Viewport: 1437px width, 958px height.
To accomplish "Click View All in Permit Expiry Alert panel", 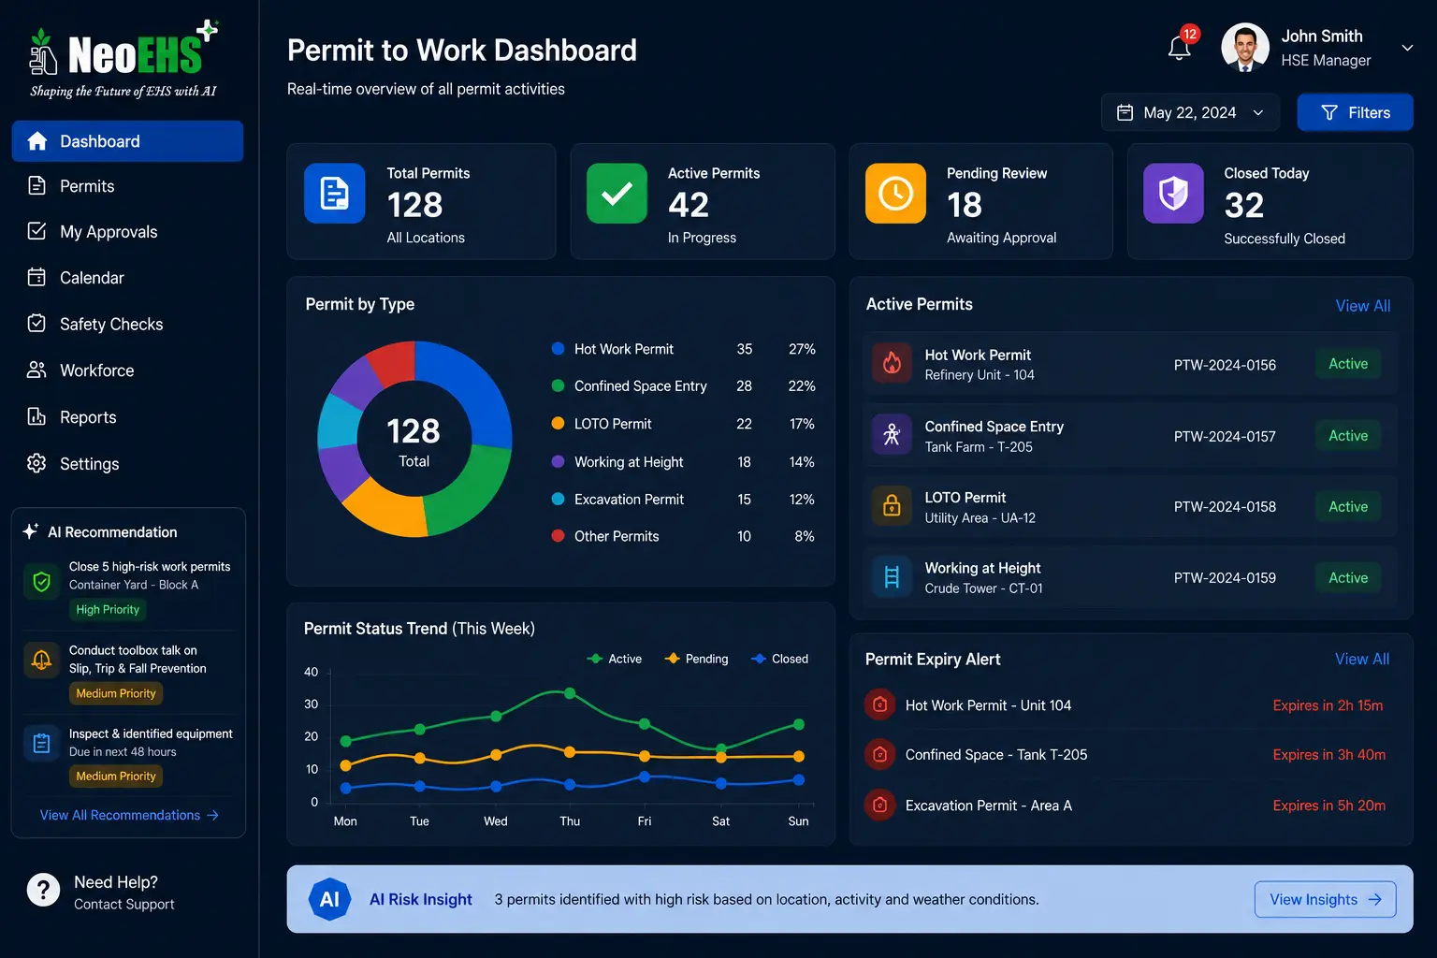I will [x=1361, y=660].
